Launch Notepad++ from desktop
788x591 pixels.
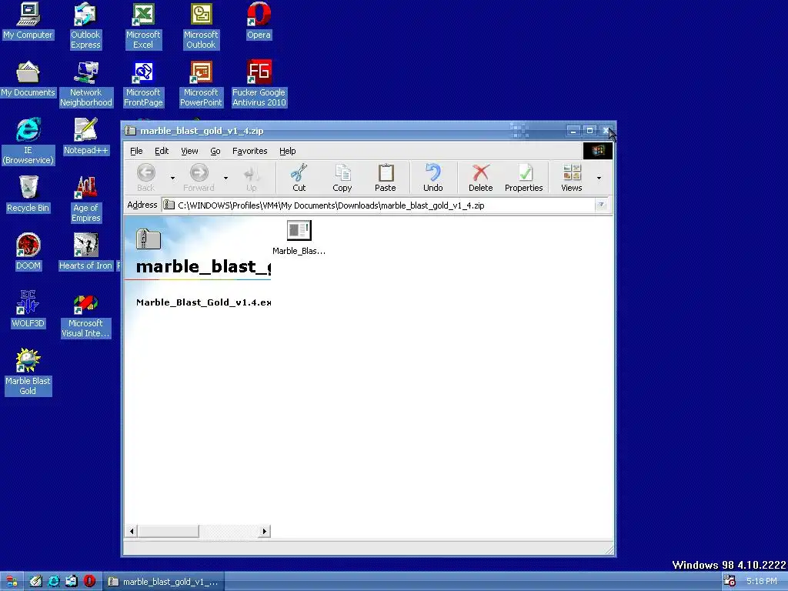pyautogui.click(x=85, y=136)
